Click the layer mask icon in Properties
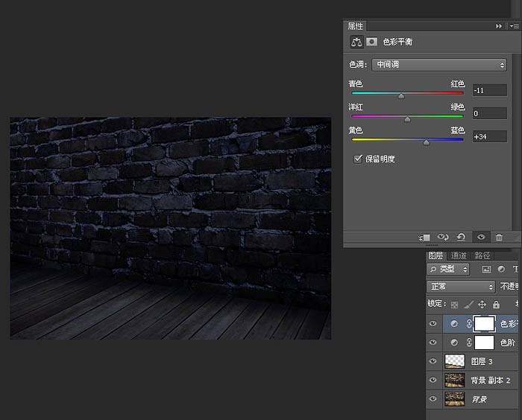The image size is (522, 420). [371, 42]
